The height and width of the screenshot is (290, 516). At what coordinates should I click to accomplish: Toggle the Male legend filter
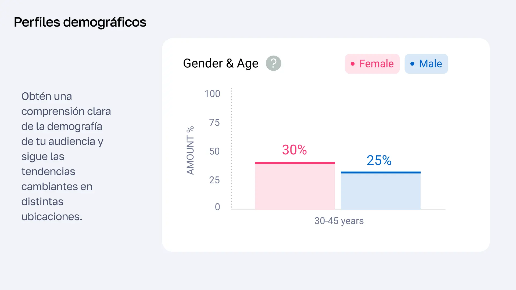pos(426,64)
